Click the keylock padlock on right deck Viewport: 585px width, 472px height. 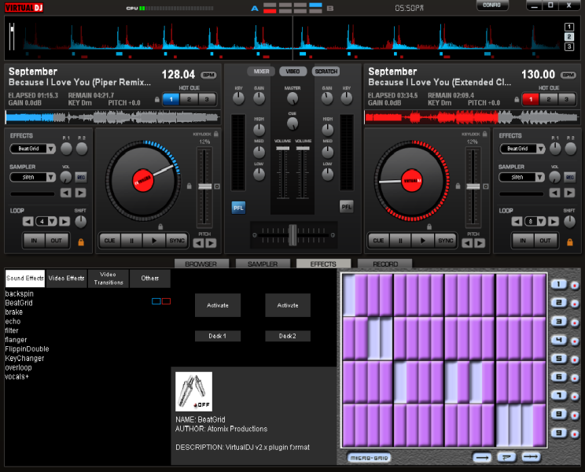(x=486, y=135)
